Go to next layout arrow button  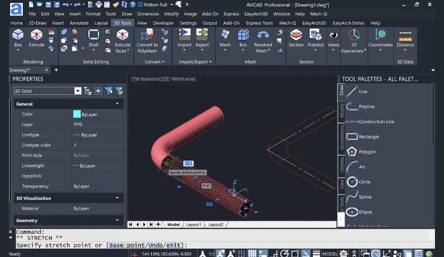click(144, 225)
